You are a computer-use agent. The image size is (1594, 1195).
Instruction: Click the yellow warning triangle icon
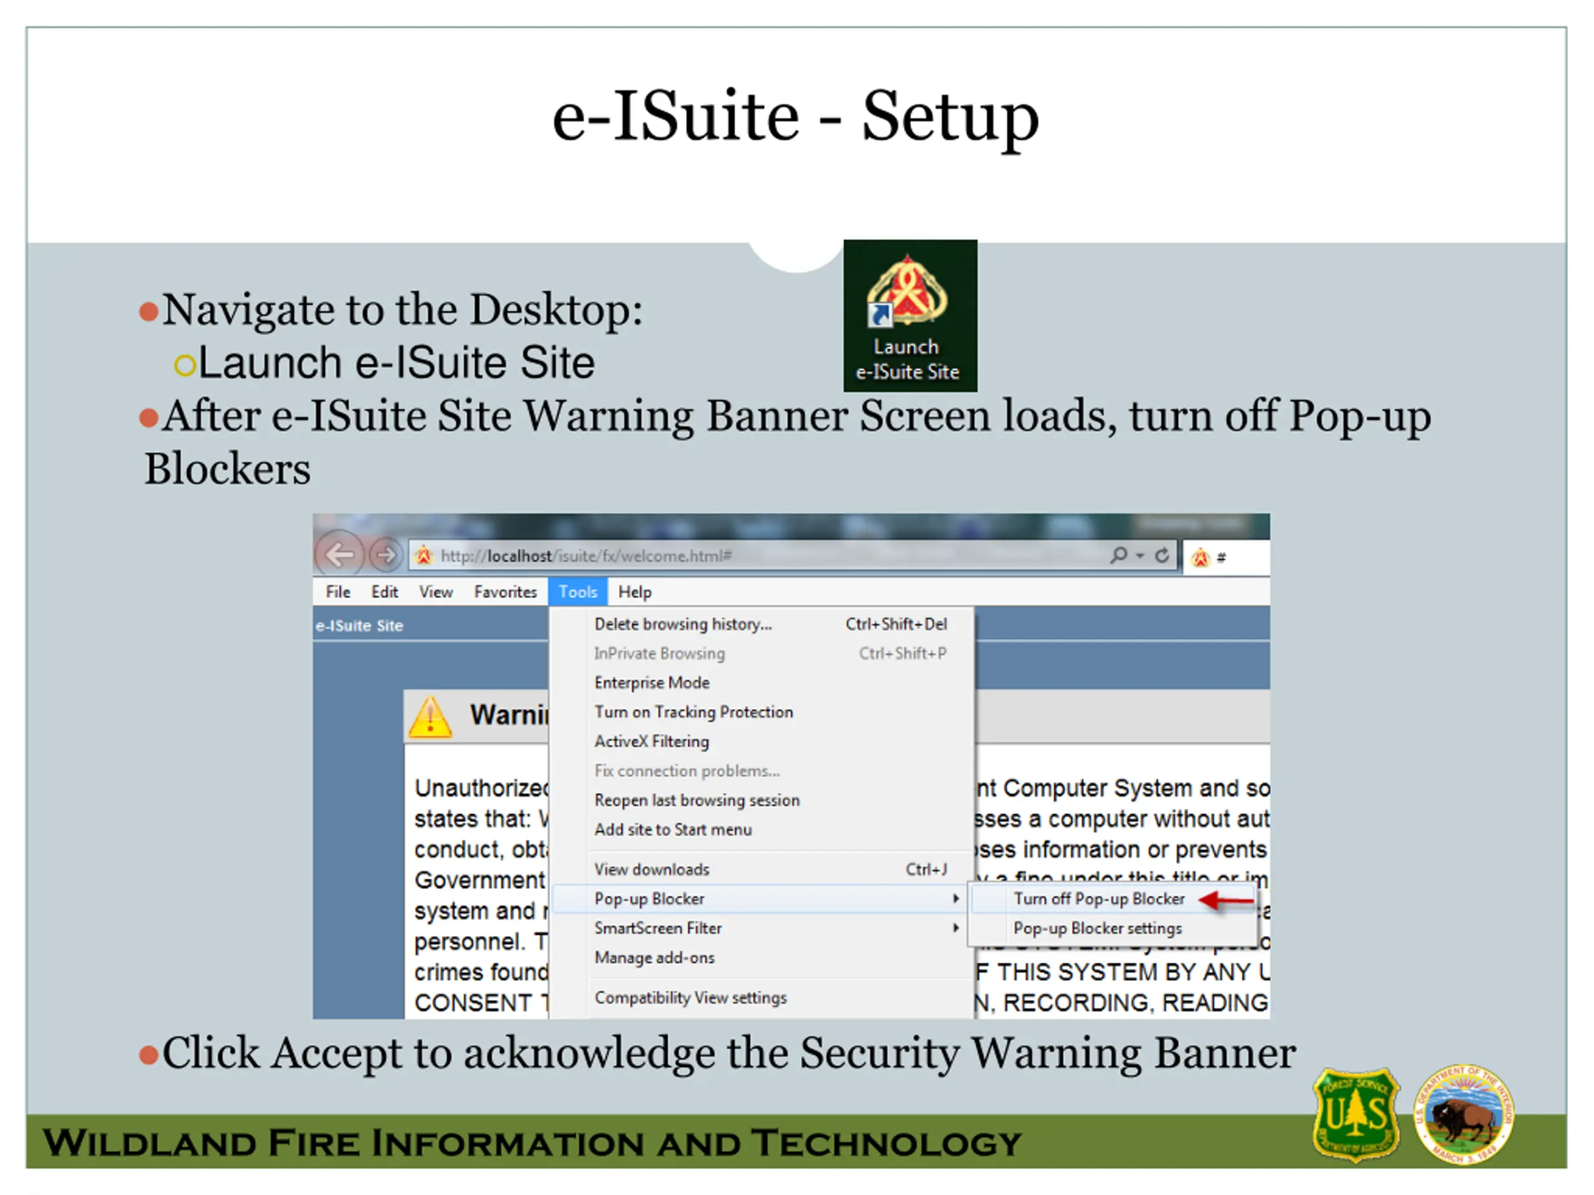point(430,717)
